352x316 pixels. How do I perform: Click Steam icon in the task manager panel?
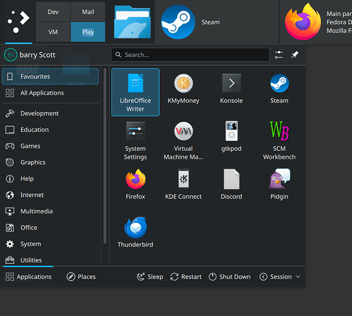178,22
